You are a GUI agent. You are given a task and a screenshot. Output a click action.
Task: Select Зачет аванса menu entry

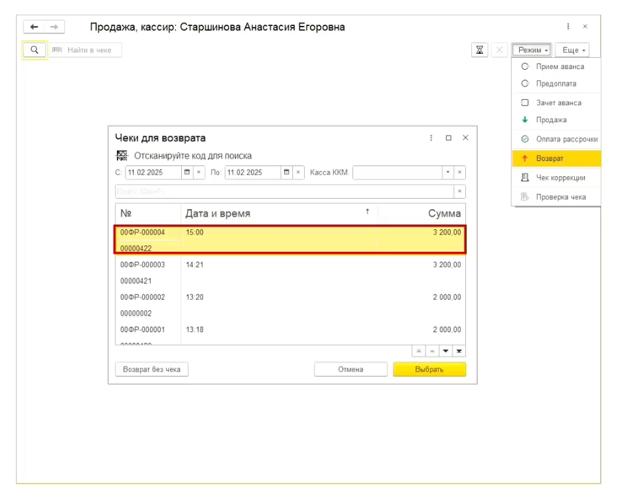pyautogui.click(x=558, y=103)
